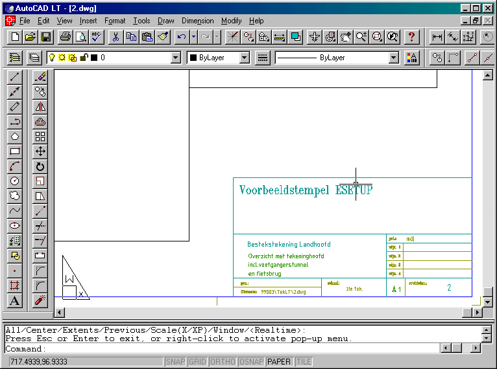Select the Explode tool
This screenshot has width=497, height=369.
pos(40,300)
